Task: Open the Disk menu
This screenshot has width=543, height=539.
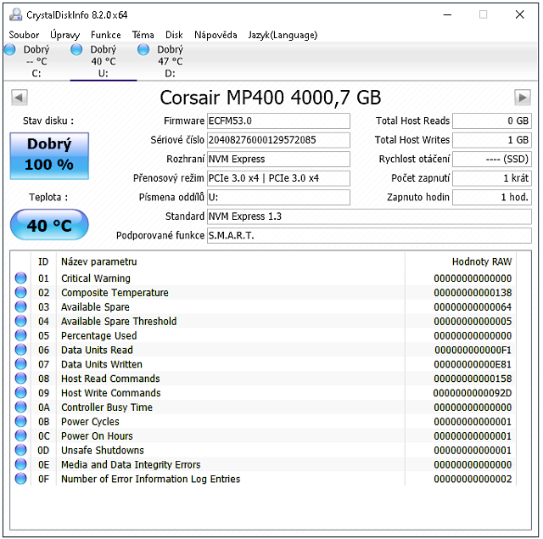Action: click(x=174, y=35)
